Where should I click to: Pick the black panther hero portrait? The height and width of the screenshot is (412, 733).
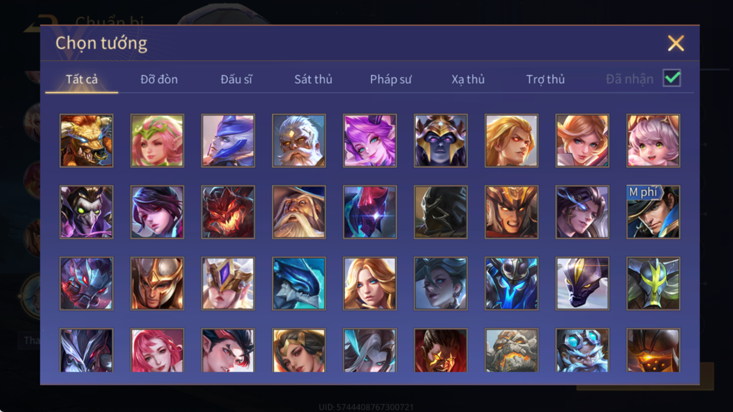click(582, 284)
